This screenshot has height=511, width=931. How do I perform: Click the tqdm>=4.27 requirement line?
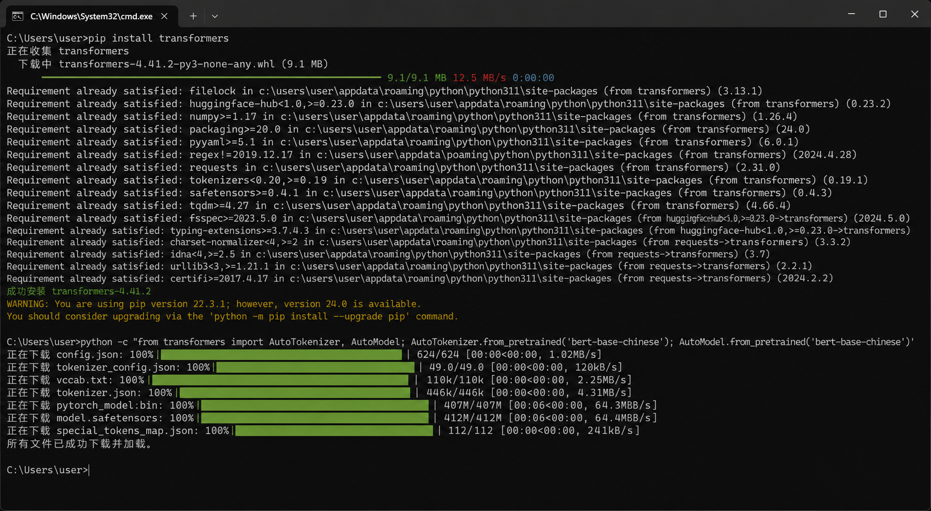pos(399,205)
